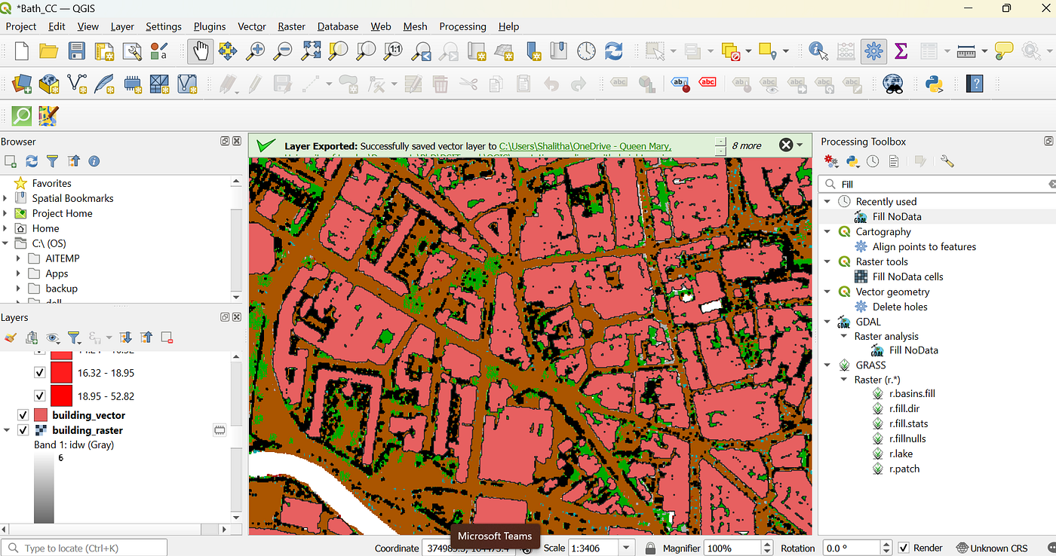
Task: Click the Zoom In magnifier tool
Action: click(x=256, y=51)
